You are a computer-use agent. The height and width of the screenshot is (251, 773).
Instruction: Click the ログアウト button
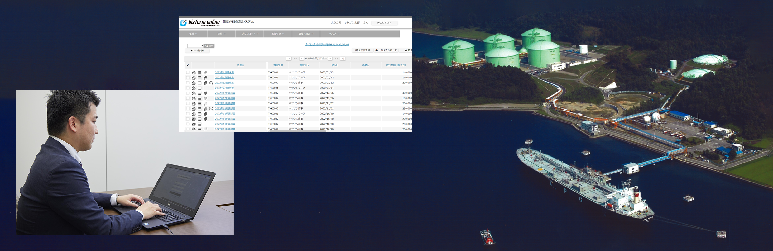click(384, 23)
